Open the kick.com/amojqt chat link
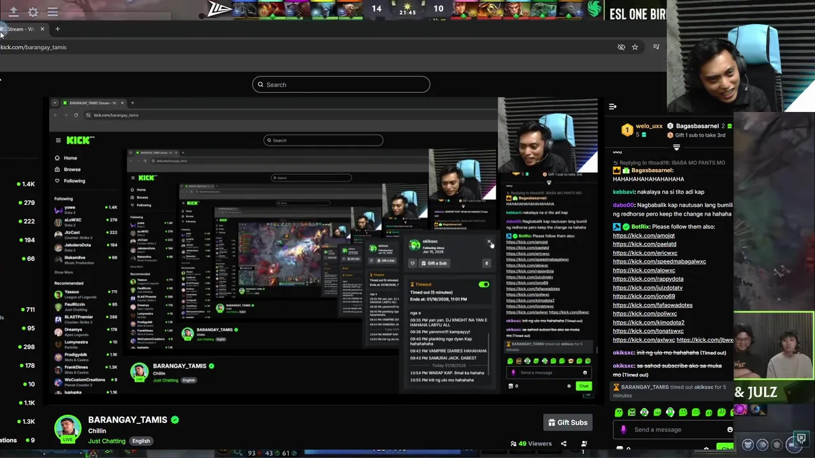This screenshot has height=458, width=815. coord(644,235)
